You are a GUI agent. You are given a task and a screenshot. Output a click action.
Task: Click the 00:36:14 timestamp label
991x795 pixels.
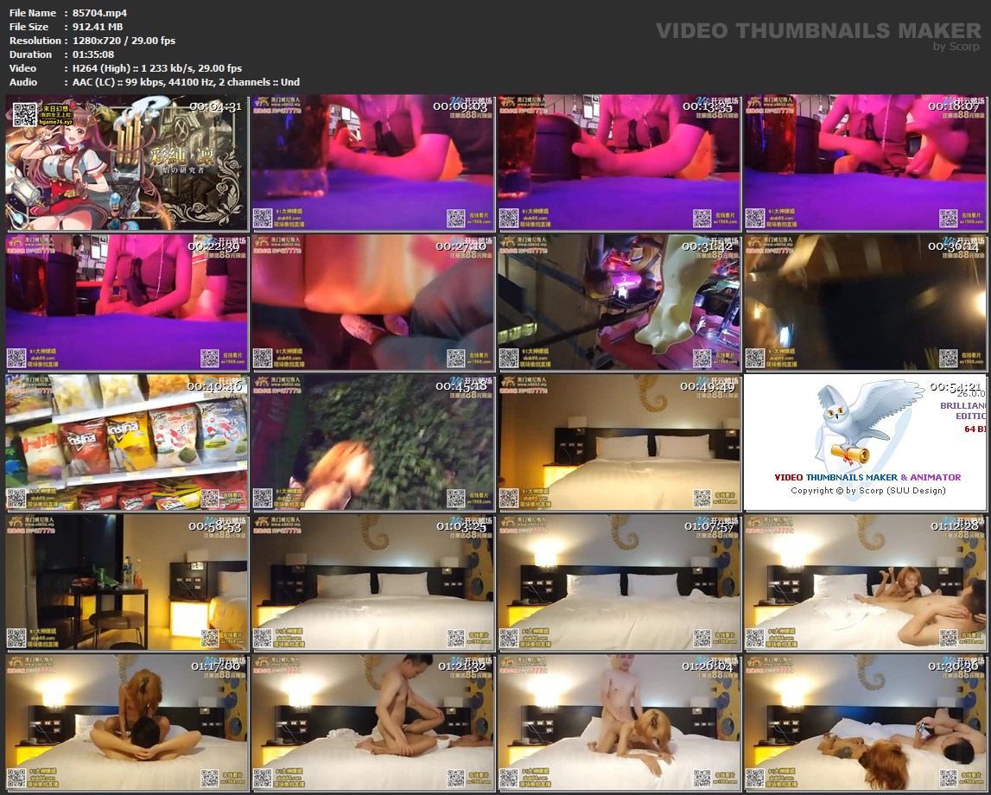click(954, 246)
